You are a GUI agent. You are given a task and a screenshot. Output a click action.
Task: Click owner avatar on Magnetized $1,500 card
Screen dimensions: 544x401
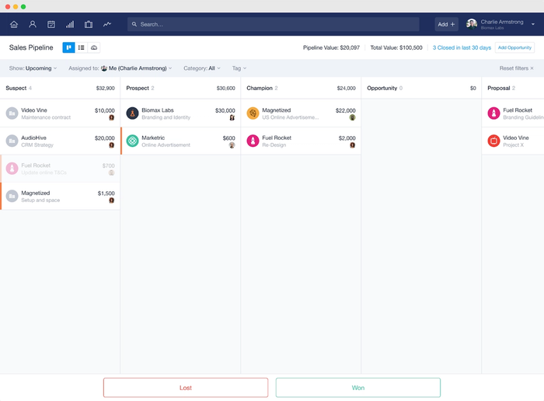(111, 200)
